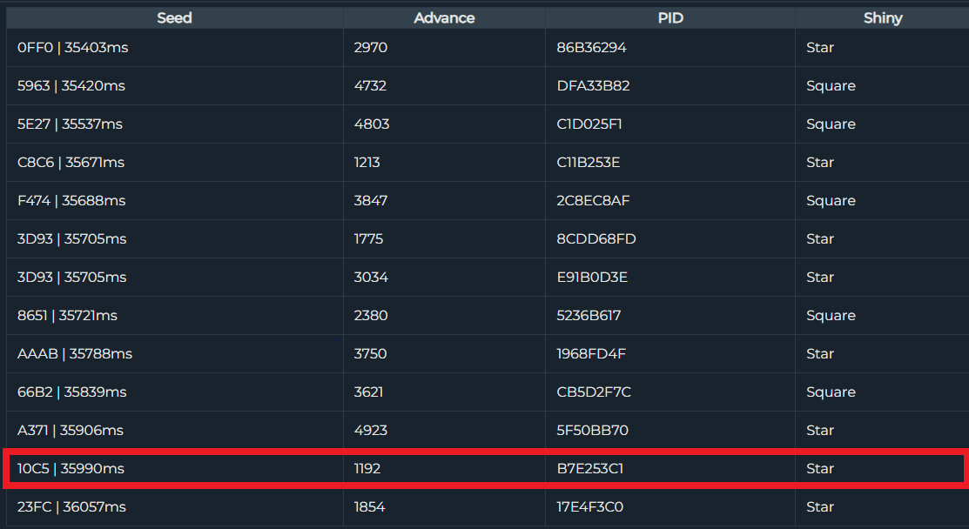969x529 pixels.
Task: Select PID E91B0D3E
Action: (592, 278)
